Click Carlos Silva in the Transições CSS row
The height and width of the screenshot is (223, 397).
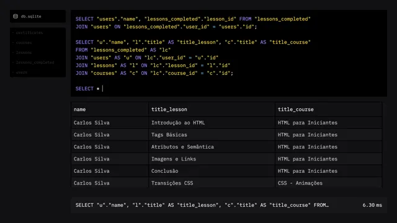(x=110, y=183)
